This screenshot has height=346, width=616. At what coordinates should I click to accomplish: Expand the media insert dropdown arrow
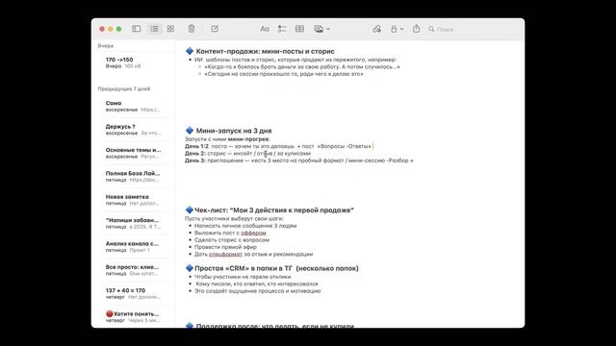coord(328,29)
